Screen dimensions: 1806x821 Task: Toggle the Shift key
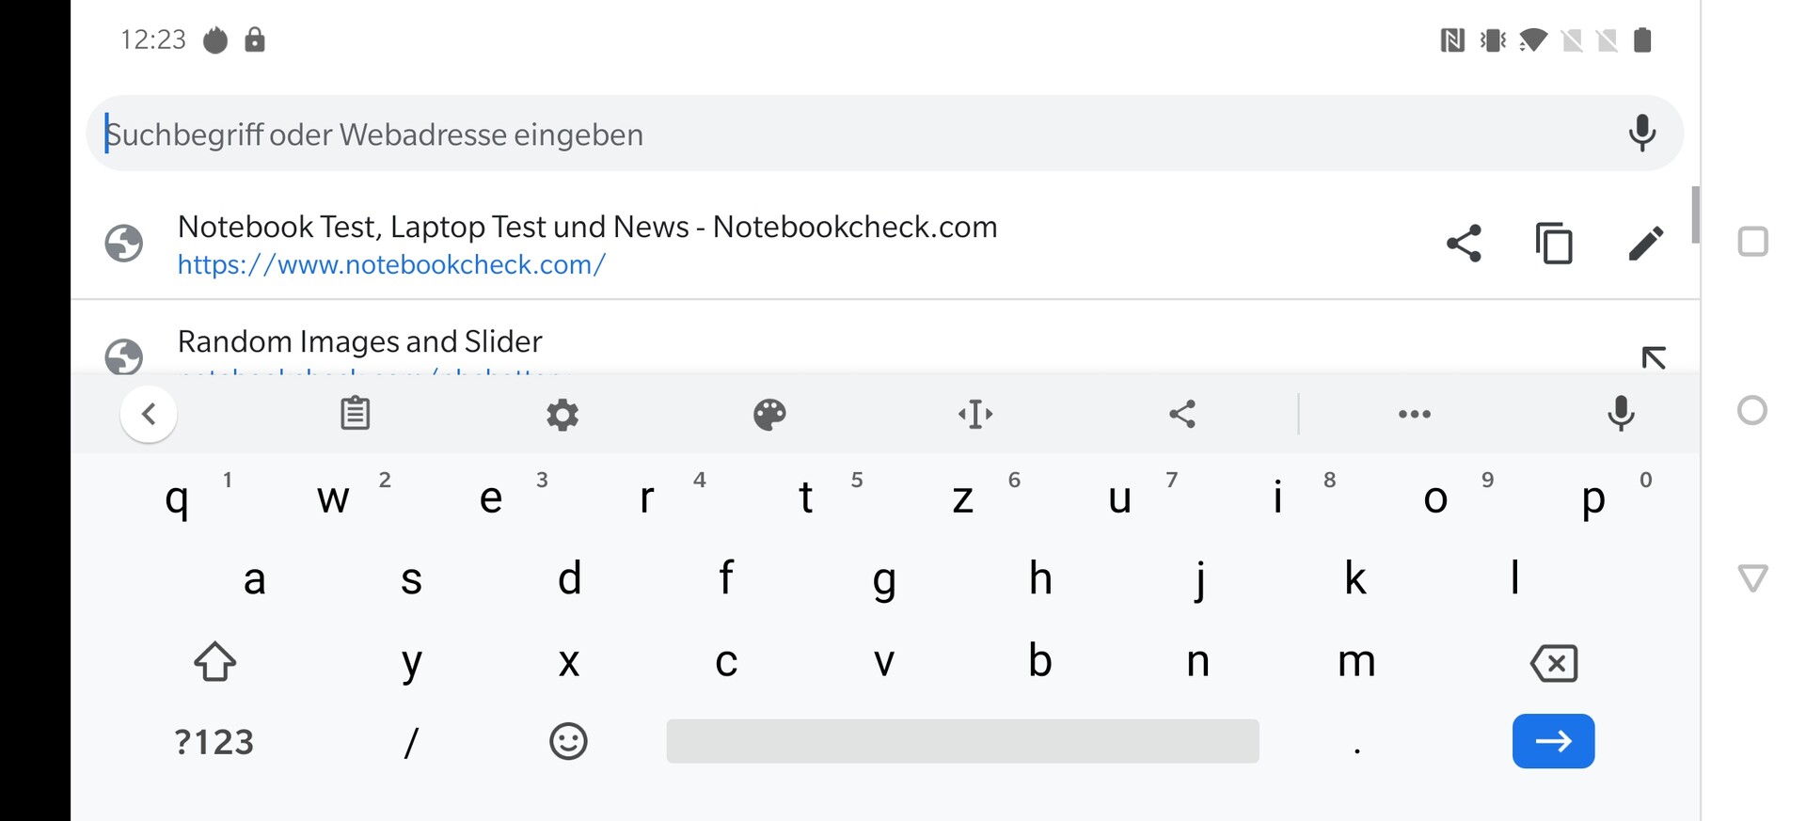[x=215, y=662]
